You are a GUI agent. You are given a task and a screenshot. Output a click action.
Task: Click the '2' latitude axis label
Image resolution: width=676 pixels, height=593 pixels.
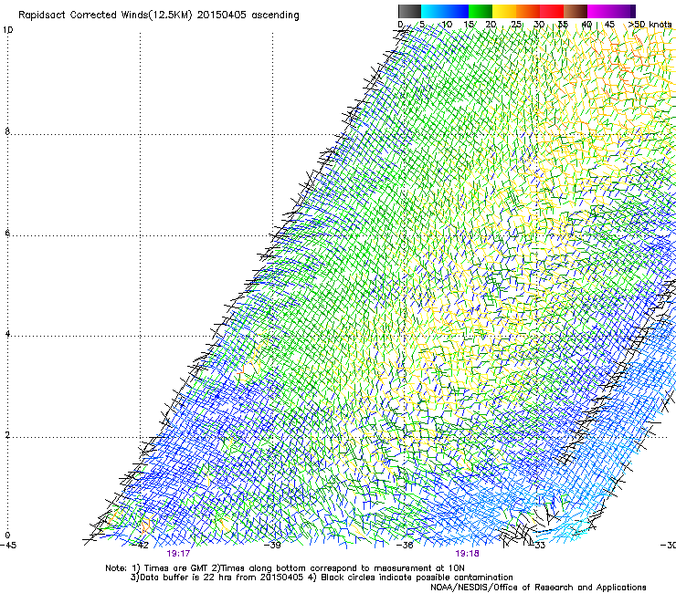point(7,435)
